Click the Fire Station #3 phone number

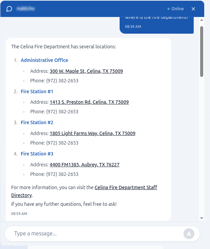pyautogui.click(x=62, y=174)
